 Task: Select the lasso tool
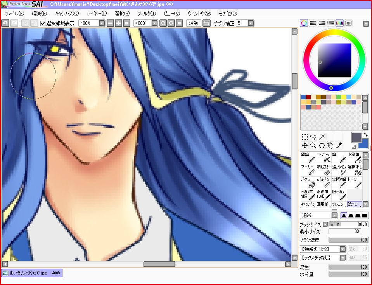coord(313,137)
